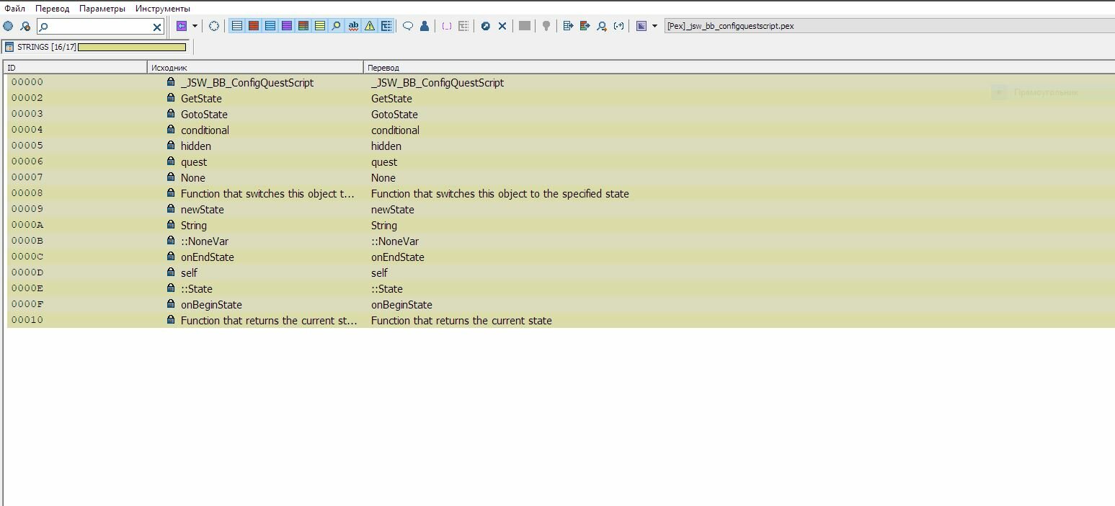
Task: Click the gray light bulb icon
Action: [x=546, y=26]
